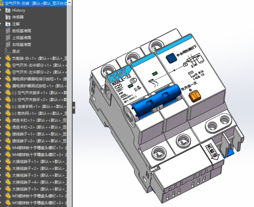Select tree row 底座卡扣<2>
Screen dimensions: 254x207
coord(33,127)
